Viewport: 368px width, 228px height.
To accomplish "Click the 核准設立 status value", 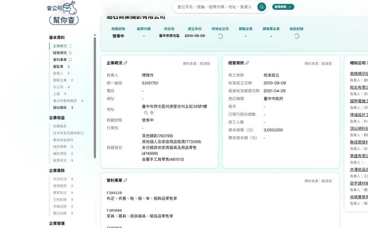I will [x=271, y=75].
